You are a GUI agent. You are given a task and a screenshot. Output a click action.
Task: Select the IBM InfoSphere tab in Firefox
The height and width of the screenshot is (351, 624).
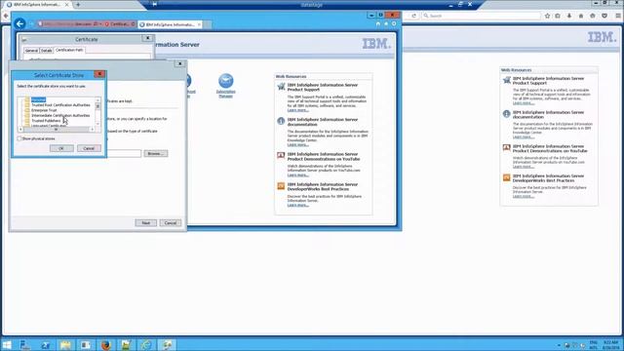(x=36, y=4)
